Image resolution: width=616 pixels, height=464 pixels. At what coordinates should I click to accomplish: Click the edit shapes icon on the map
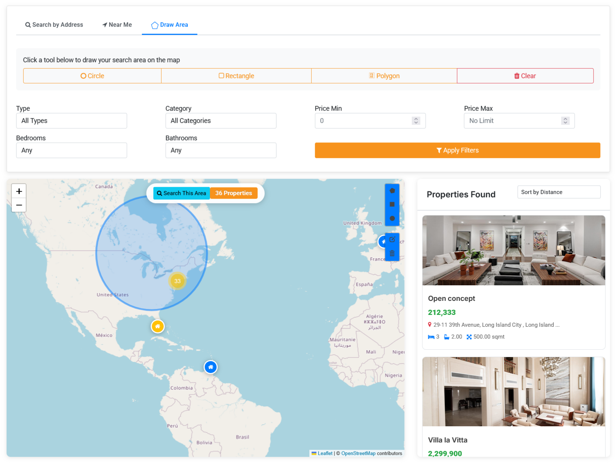pyautogui.click(x=392, y=239)
